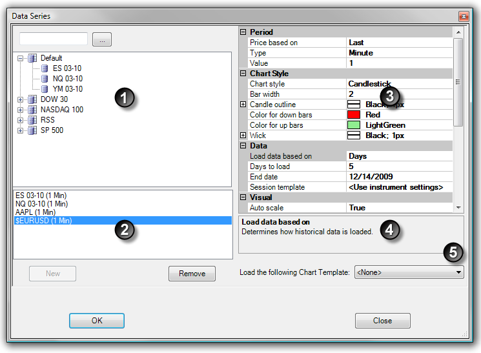481x353 pixels.
Task: Click the LightGreen up bars swatch
Action: pyautogui.click(x=355, y=125)
